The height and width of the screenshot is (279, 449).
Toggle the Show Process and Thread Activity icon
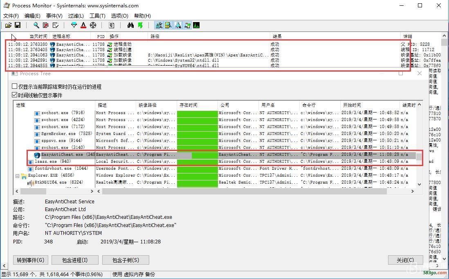click(x=187, y=25)
